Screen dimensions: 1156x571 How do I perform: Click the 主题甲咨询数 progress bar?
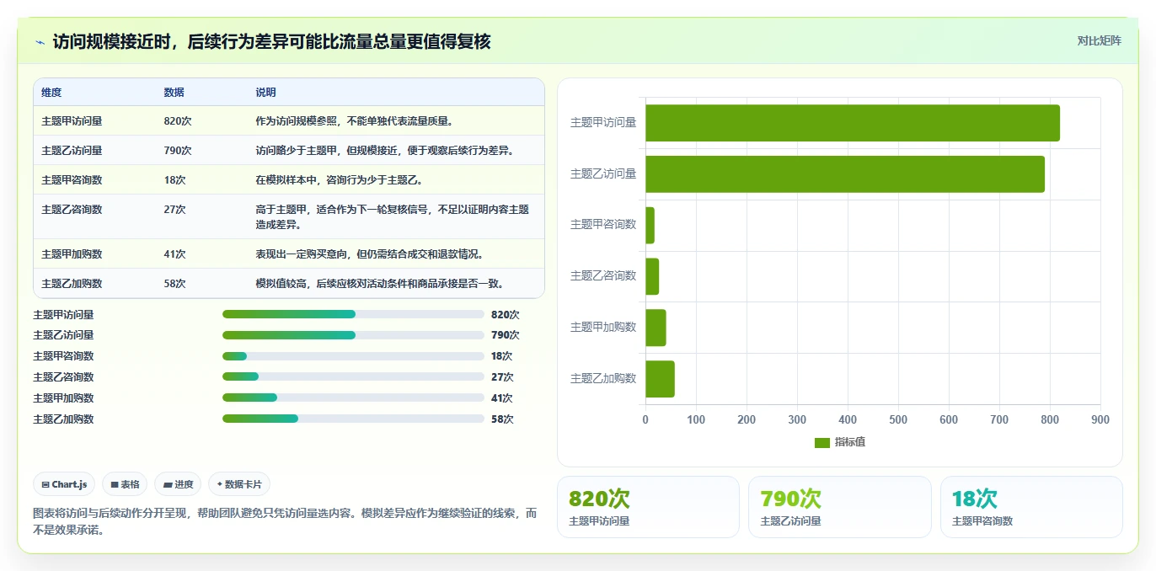(x=353, y=356)
